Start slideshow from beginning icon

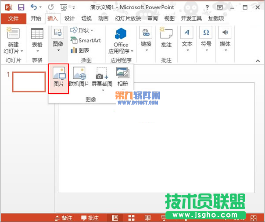click(x=64, y=7)
